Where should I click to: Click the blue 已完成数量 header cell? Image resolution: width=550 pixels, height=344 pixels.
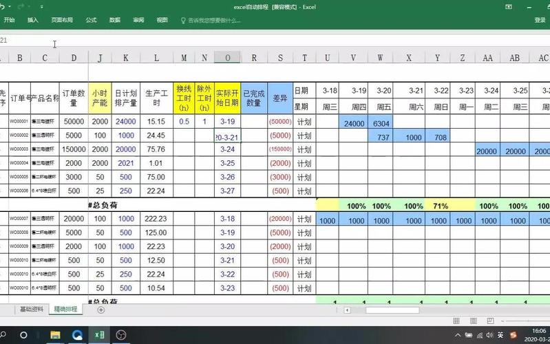pyautogui.click(x=254, y=98)
